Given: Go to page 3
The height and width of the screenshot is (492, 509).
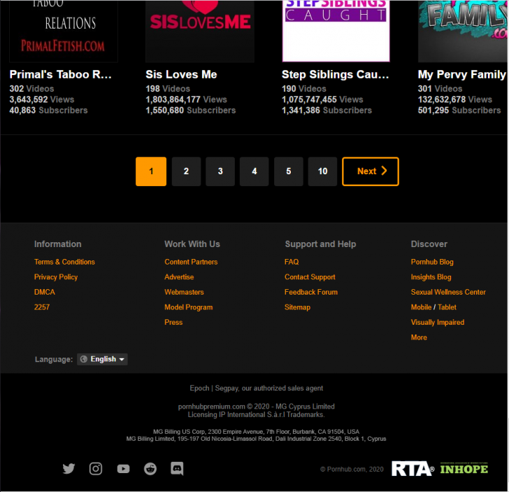Looking at the screenshot, I should pyautogui.click(x=220, y=171).
